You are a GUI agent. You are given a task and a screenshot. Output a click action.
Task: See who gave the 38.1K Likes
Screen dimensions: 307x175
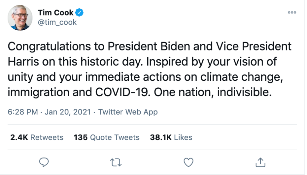click(x=171, y=137)
